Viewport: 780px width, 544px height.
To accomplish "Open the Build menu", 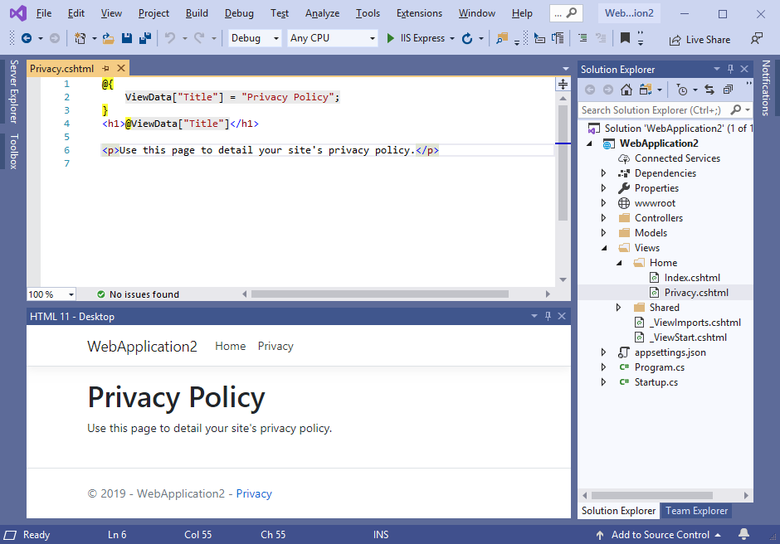I will (x=197, y=13).
